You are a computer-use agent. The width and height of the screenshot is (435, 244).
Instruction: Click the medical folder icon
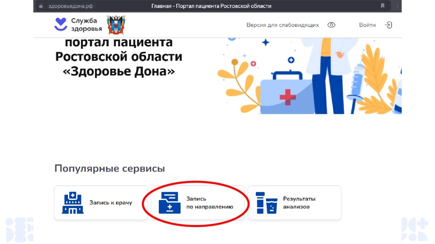(169, 203)
